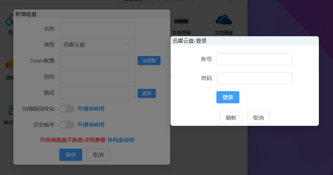The width and height of the screenshot is (333, 175).
Task: Open the 类型 dropdown showing 迅雷云盘
Action: 97,45
